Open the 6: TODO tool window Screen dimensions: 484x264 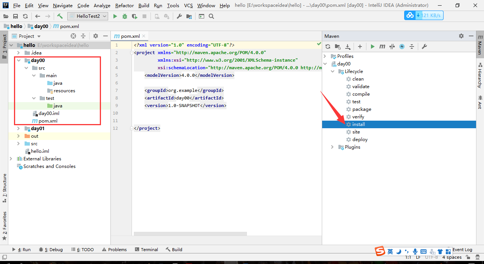[82, 250]
